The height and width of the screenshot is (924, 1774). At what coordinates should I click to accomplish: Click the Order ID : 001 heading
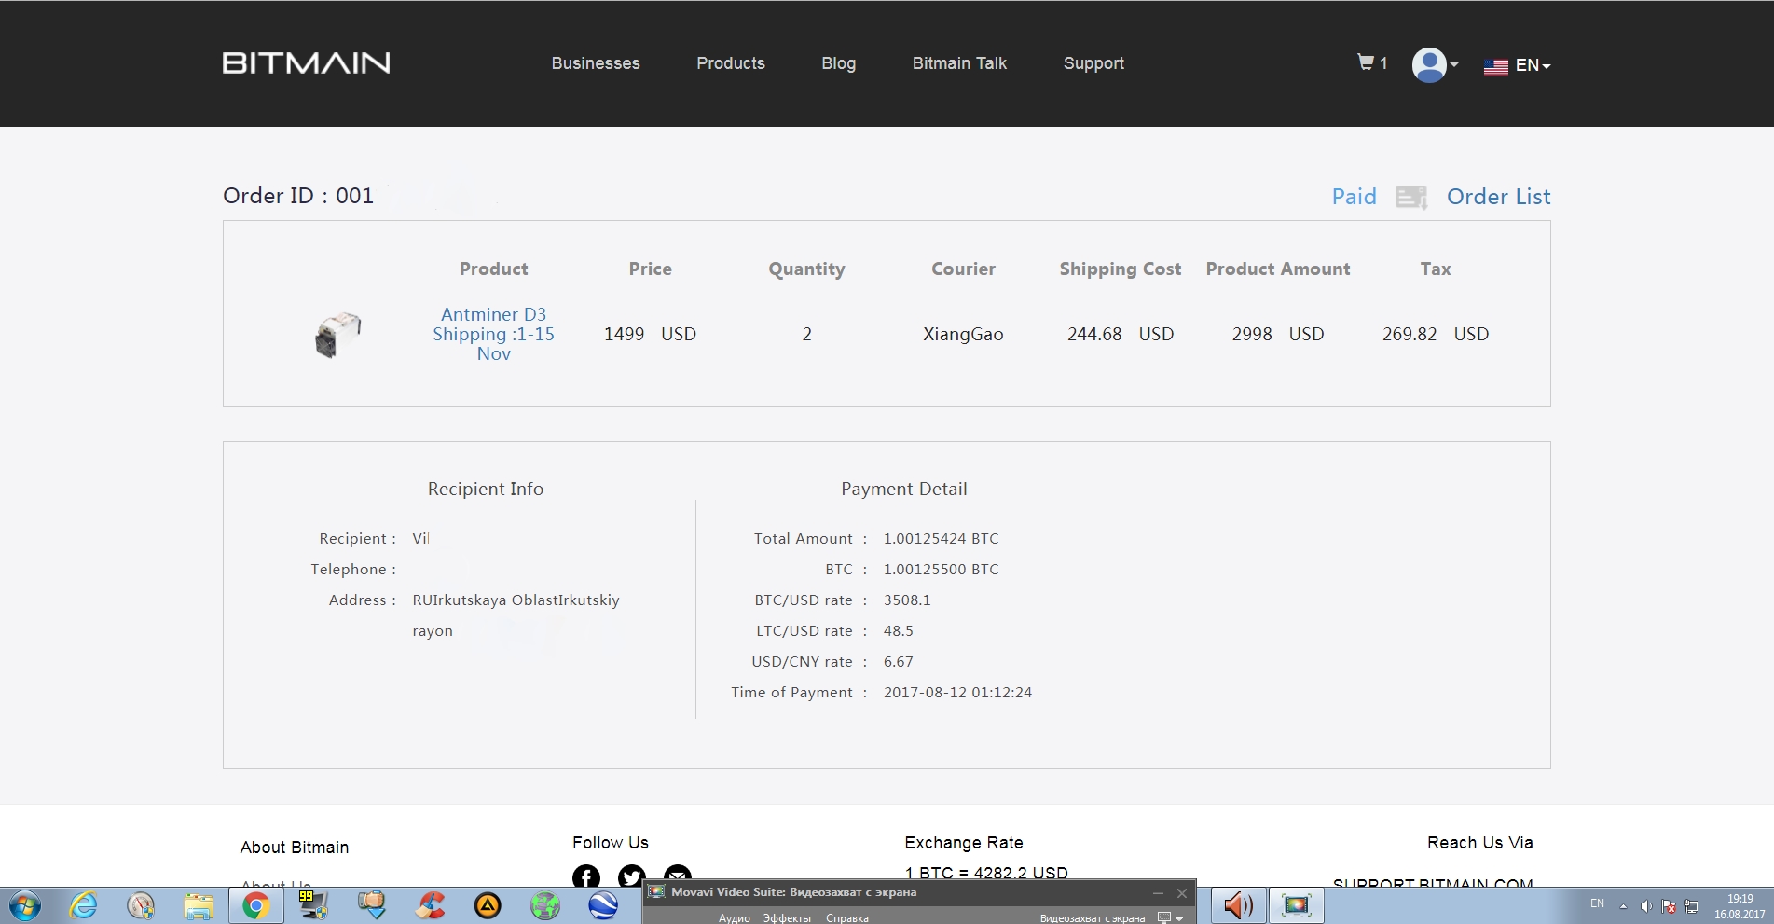(x=298, y=196)
